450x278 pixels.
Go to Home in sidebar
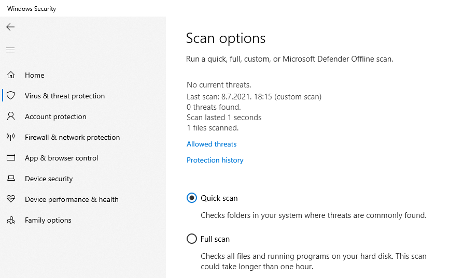pyautogui.click(x=35, y=75)
